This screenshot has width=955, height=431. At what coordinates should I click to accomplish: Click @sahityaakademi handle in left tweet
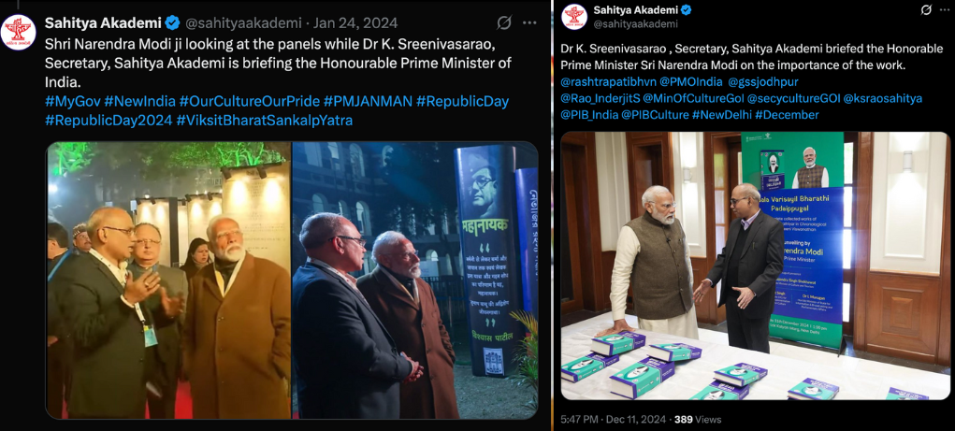(242, 23)
